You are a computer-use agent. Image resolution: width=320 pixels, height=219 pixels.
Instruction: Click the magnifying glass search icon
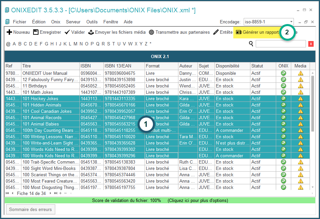click(251, 43)
